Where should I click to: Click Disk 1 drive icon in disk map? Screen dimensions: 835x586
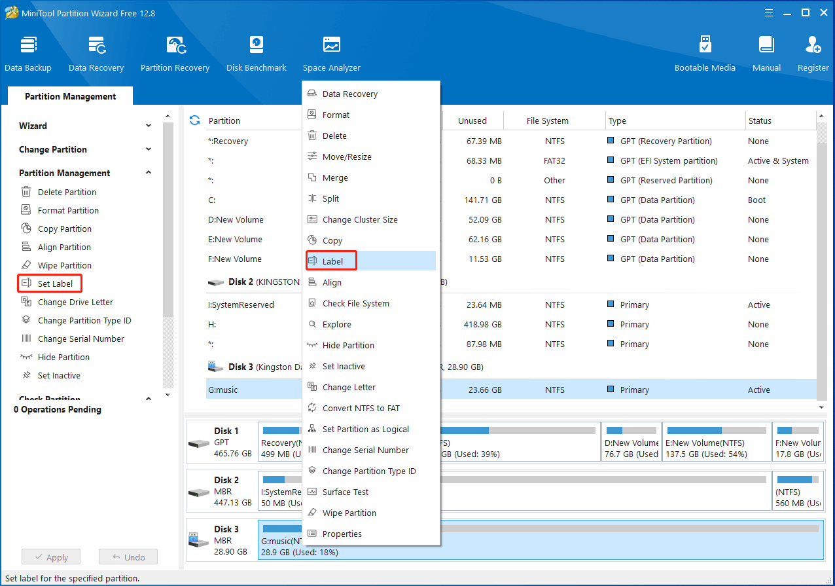coord(199,443)
